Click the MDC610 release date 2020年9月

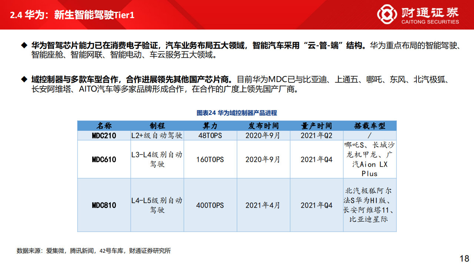click(x=263, y=160)
